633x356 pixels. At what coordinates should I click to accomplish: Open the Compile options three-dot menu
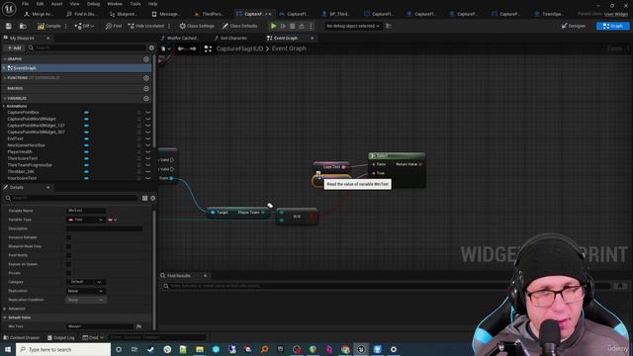(66, 26)
